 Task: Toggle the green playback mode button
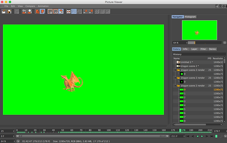[216, 136]
